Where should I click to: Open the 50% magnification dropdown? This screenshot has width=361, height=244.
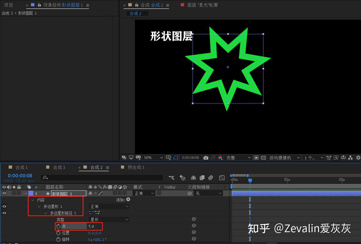(x=153, y=158)
